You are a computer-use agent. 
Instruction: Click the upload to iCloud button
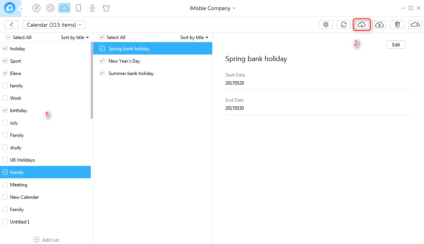click(379, 24)
